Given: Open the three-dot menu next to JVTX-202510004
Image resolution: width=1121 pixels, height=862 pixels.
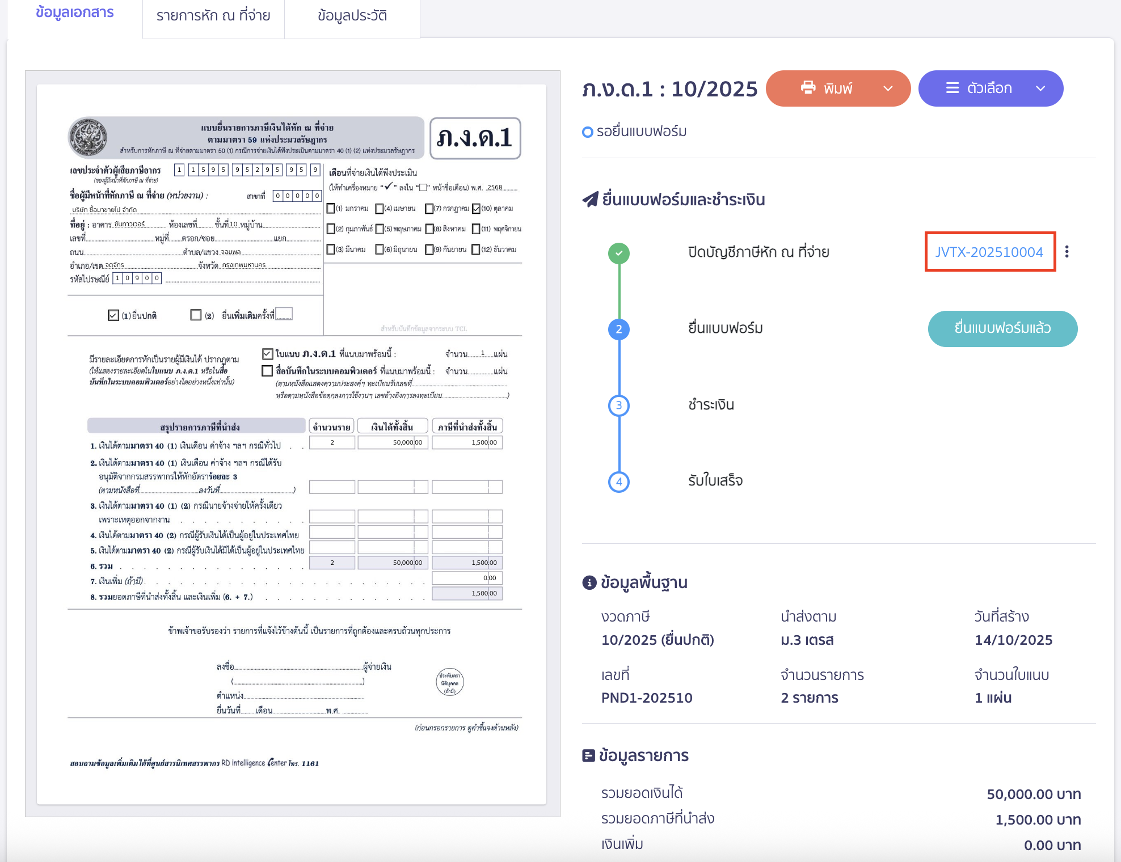Looking at the screenshot, I should tap(1067, 252).
